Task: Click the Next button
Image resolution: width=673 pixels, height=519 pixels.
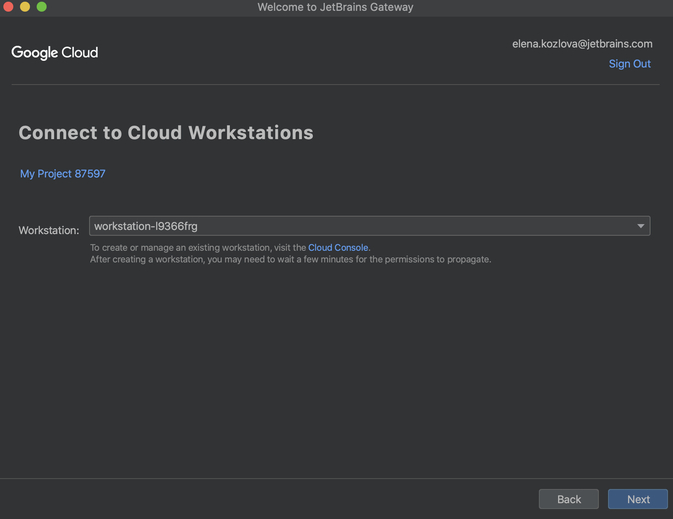Action: point(637,499)
